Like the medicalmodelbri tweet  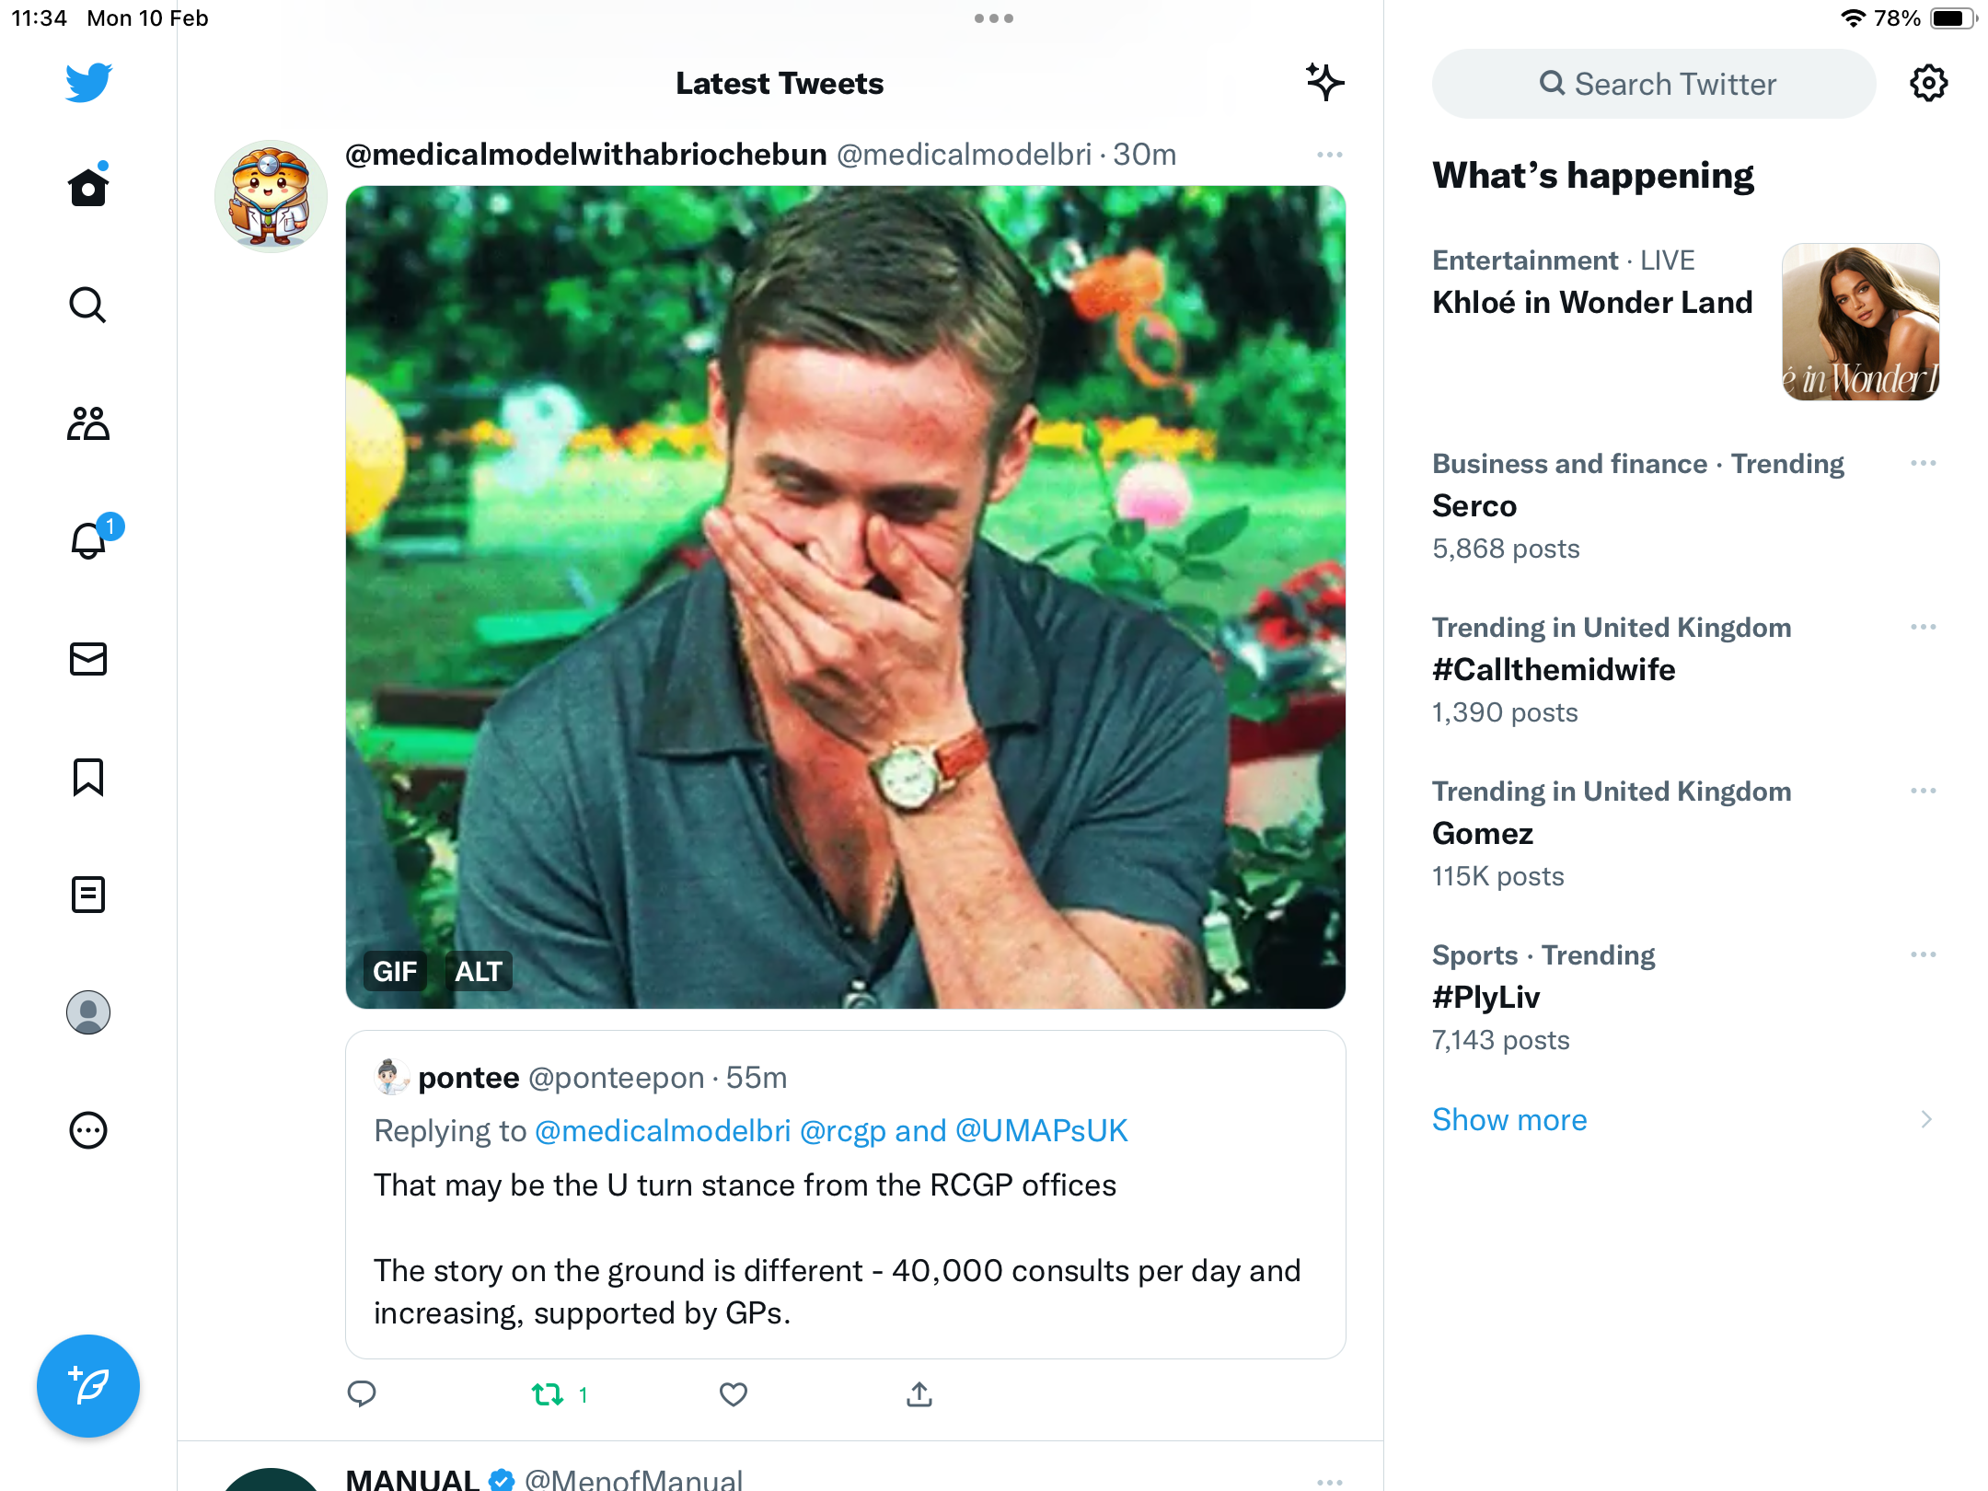point(734,1394)
